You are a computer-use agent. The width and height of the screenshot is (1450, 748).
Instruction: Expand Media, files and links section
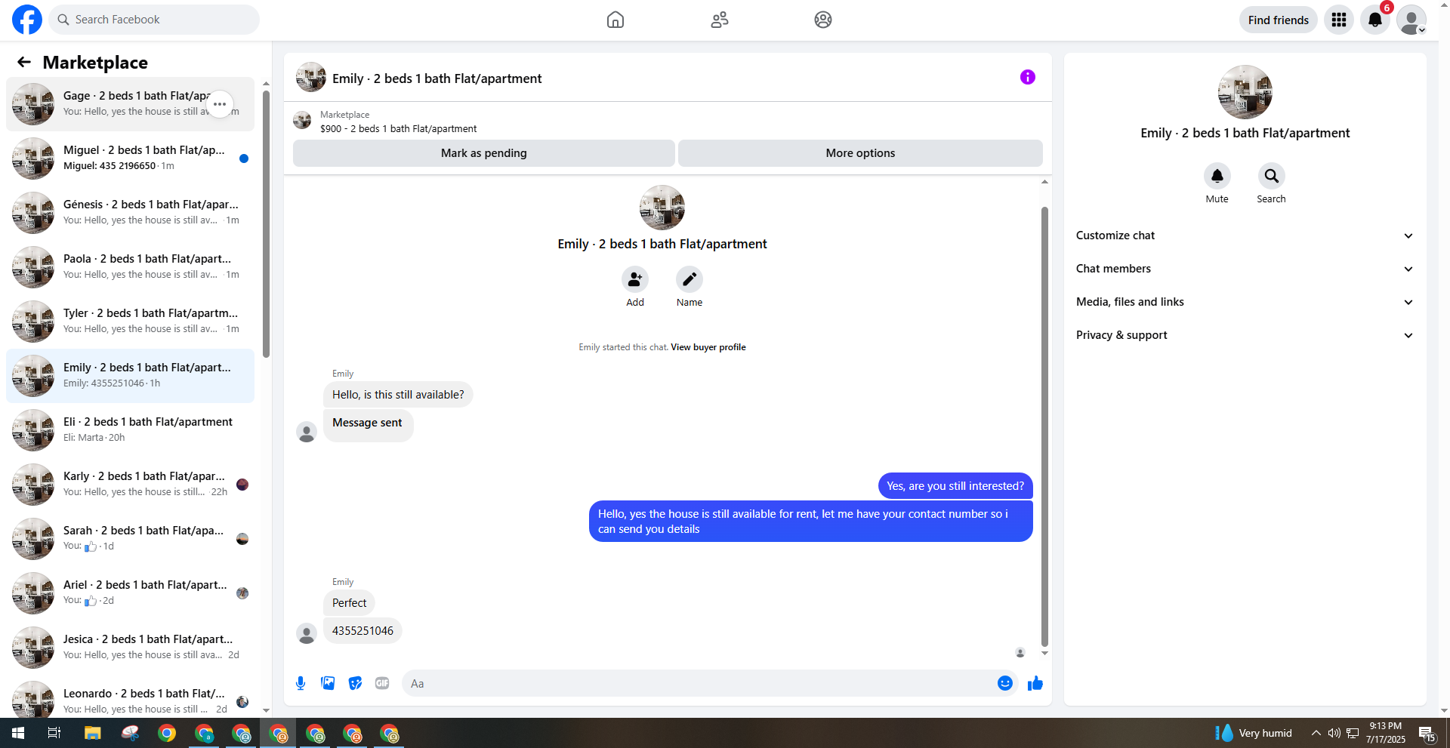tap(1245, 302)
